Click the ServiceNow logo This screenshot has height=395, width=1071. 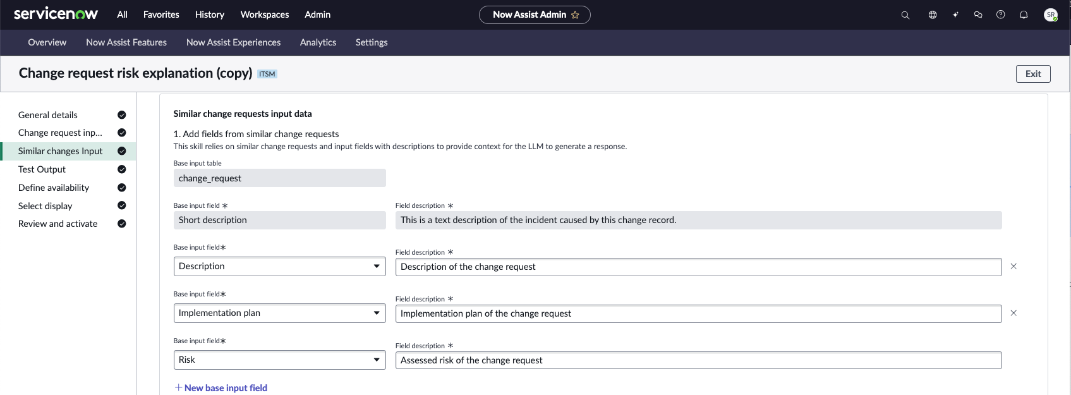click(56, 14)
